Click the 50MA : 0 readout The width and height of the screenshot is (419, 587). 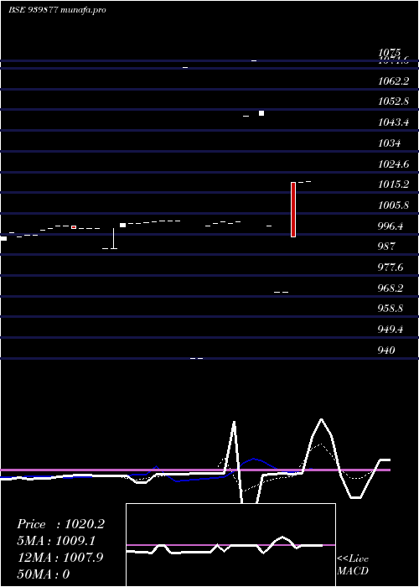tap(44, 574)
